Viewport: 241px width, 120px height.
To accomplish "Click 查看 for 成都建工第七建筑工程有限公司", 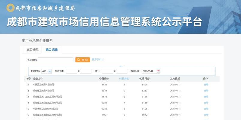I will click(206, 115).
